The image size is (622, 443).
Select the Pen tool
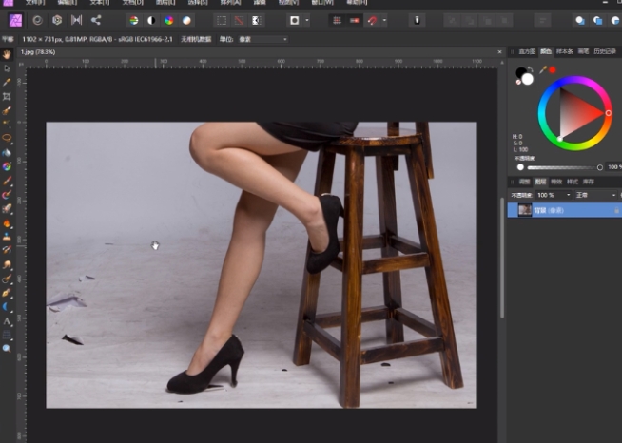pos(7,293)
